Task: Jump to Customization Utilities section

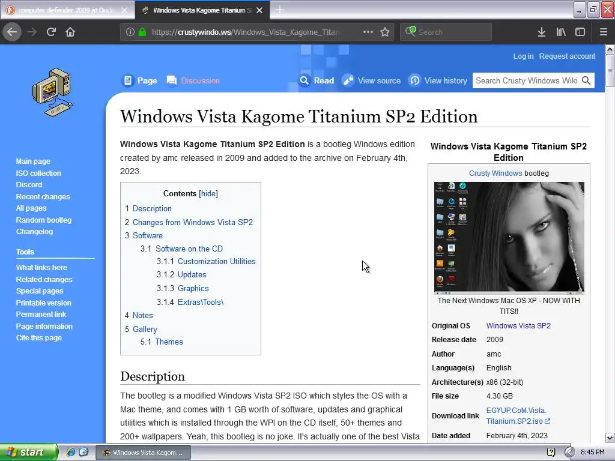Action: [x=216, y=262]
